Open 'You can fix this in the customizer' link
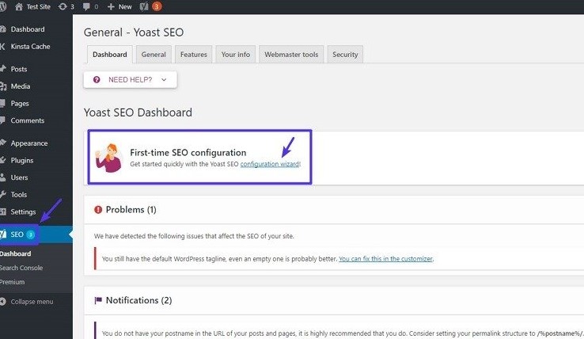This screenshot has height=339, width=584. click(386, 259)
